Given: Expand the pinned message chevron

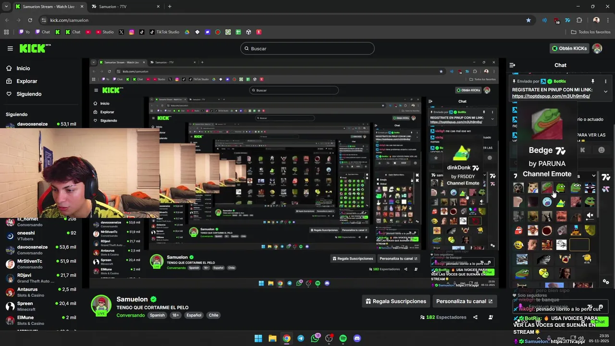Looking at the screenshot, I should point(605,91).
